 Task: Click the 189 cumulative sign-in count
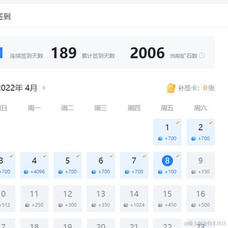coord(64,53)
